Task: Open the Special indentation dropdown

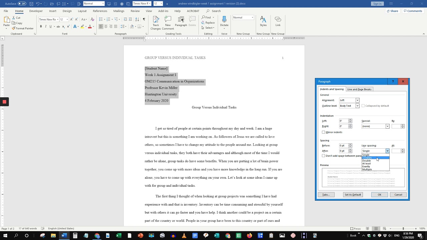Action: (x=387, y=126)
